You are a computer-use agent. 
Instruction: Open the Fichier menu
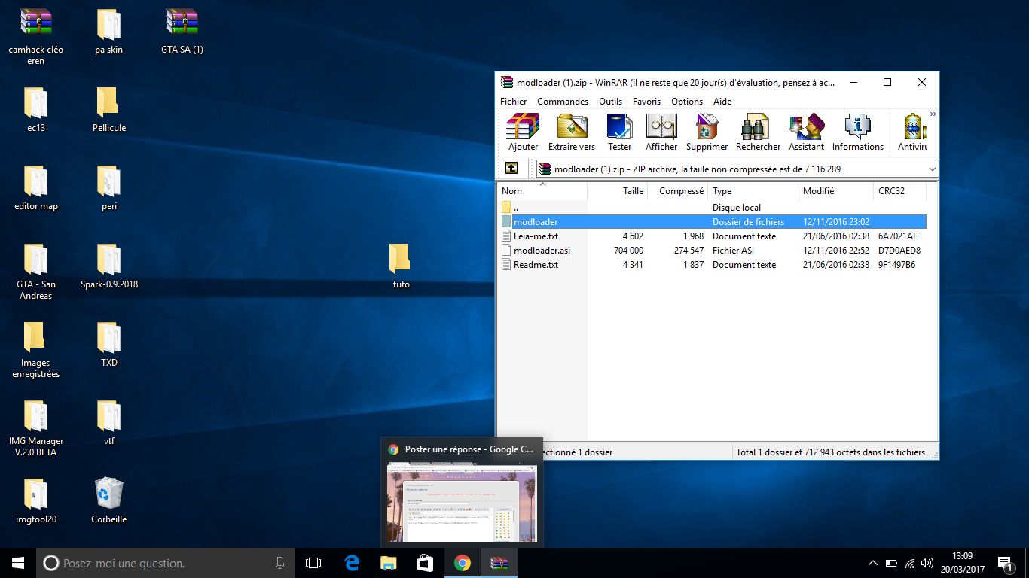pos(514,102)
